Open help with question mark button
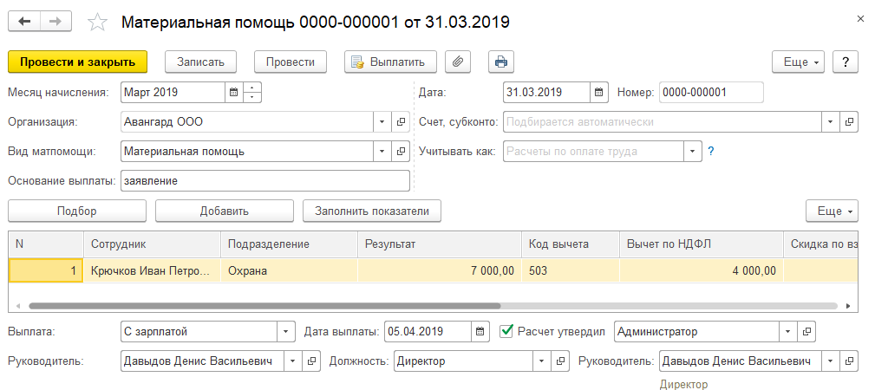The image size is (875, 390). point(845,62)
